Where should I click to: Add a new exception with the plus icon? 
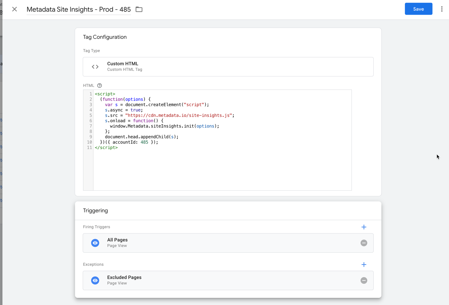364,264
